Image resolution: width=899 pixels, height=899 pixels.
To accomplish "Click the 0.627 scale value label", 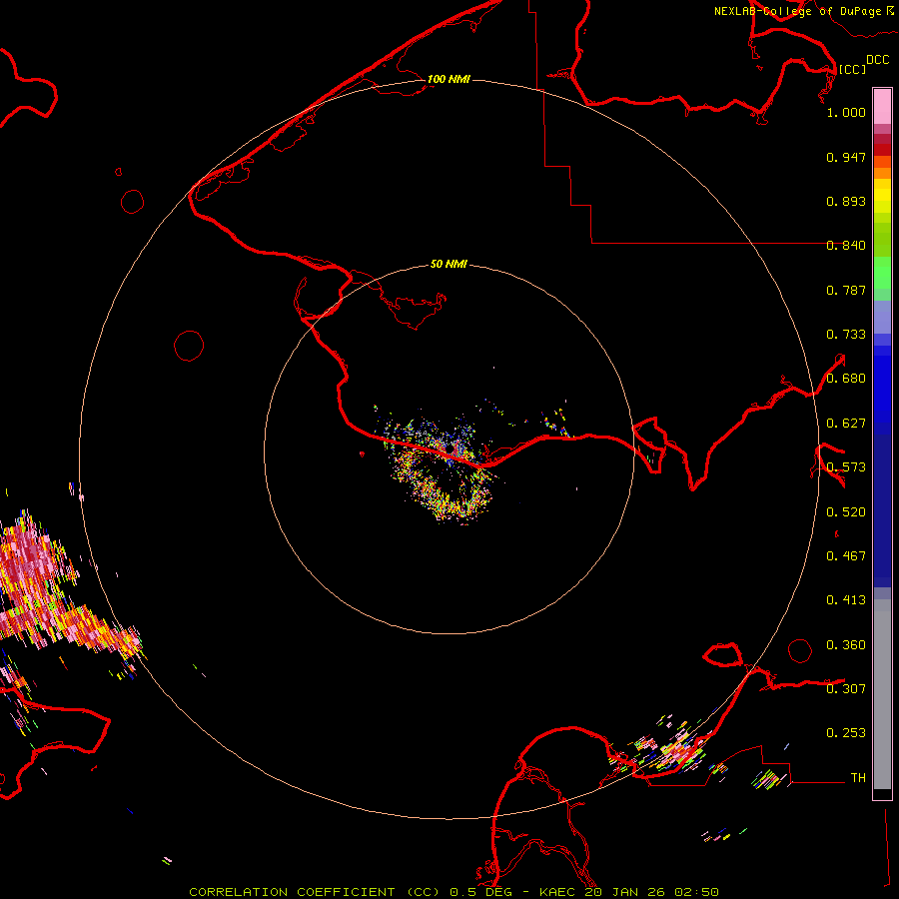I will pos(846,424).
